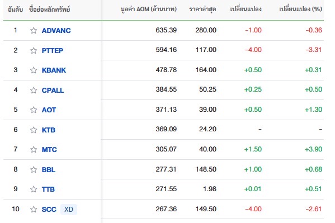Click the อันดับ column header

pyautogui.click(x=16, y=10)
